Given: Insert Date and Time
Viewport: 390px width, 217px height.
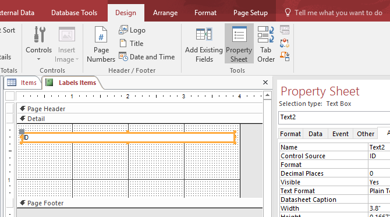Looking at the screenshot, I should tap(147, 57).
